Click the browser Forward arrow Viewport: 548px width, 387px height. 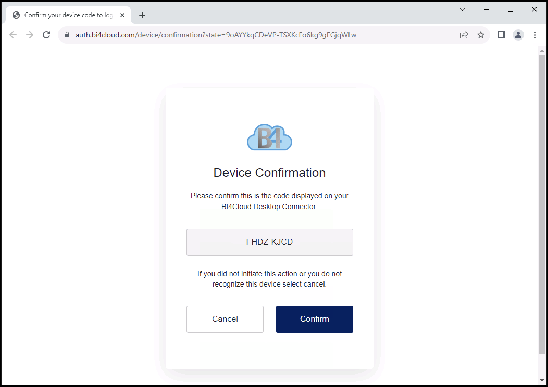30,35
